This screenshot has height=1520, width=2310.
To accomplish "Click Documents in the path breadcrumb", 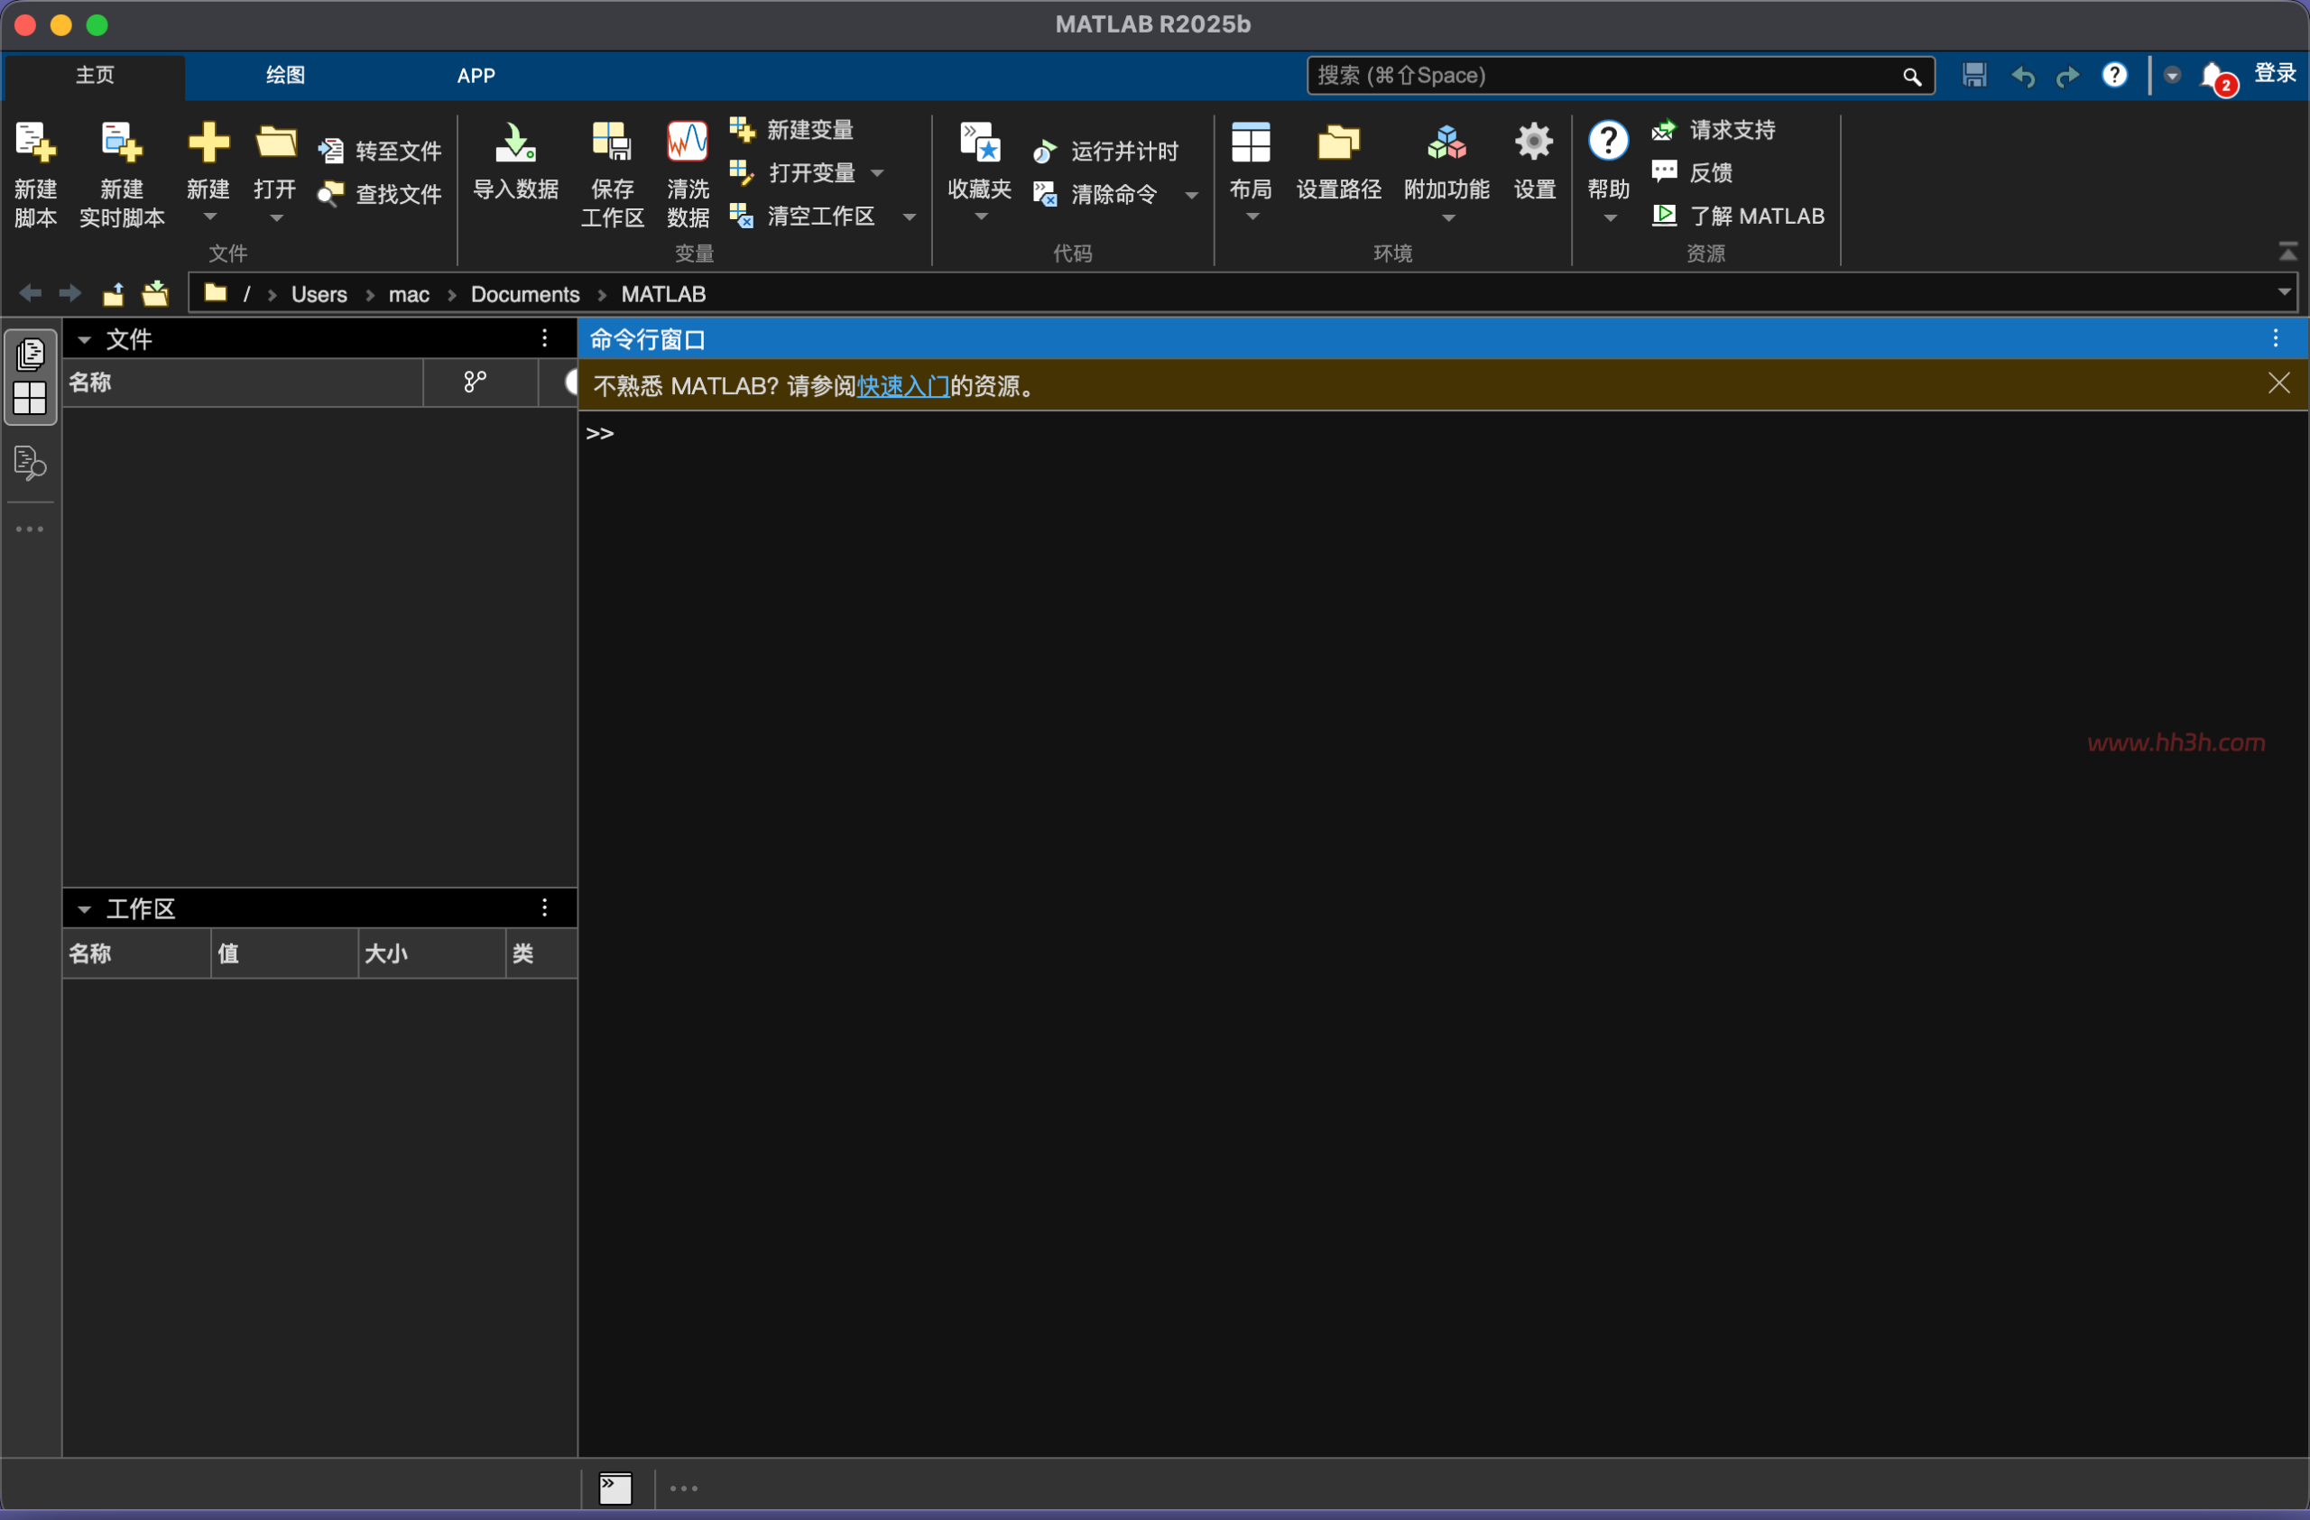I will click(x=525, y=294).
